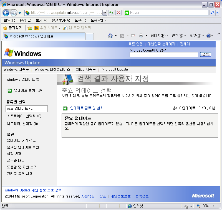The width and height of the screenshot is (222, 210).
Task: Open 웹 조각 갤러리 dropdown
Action: point(79,28)
